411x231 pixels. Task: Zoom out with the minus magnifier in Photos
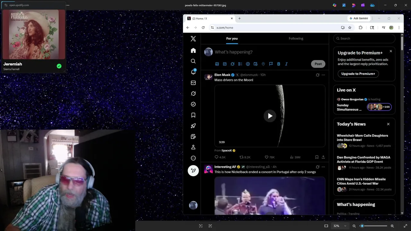click(354, 226)
